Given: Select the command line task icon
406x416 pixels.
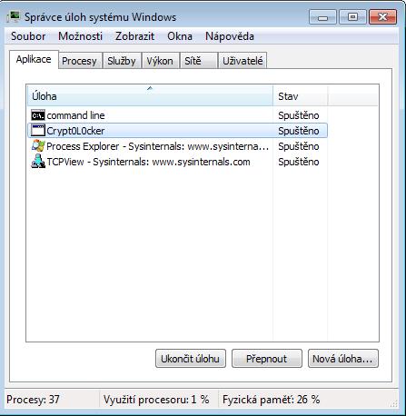Looking at the screenshot, I should [x=38, y=115].
